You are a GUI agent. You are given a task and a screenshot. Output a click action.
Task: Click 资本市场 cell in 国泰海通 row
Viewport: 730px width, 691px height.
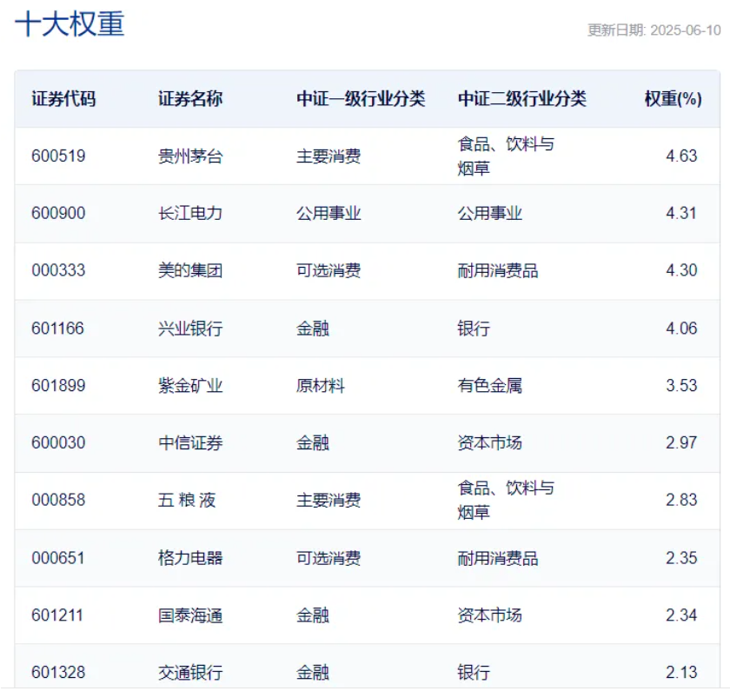click(x=490, y=615)
